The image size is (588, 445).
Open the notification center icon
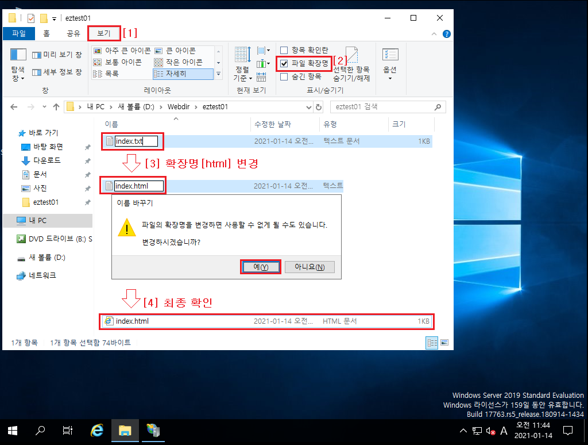coord(568,431)
